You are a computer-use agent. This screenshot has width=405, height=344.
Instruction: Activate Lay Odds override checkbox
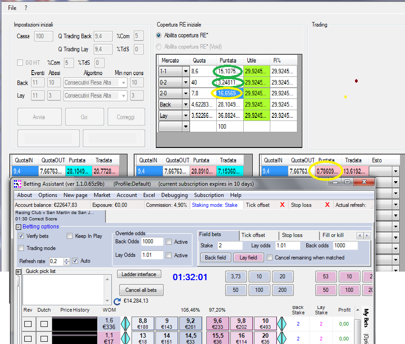168,255
